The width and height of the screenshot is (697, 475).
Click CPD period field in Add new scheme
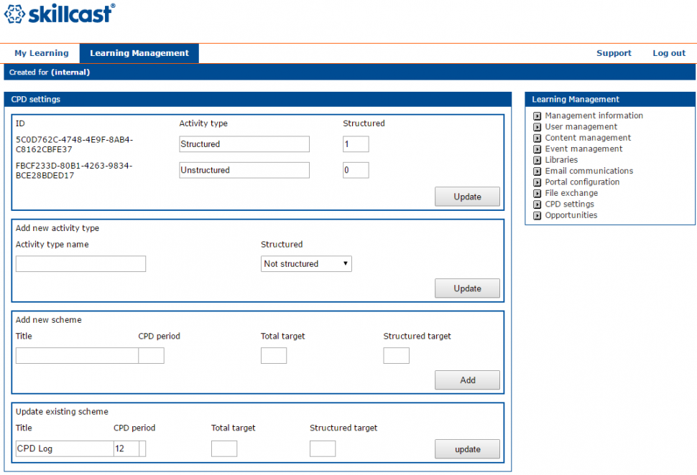(x=151, y=356)
